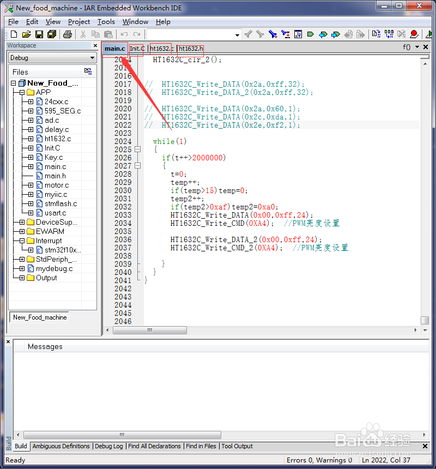
Task: Open the Edit menu
Action: tap(32, 21)
